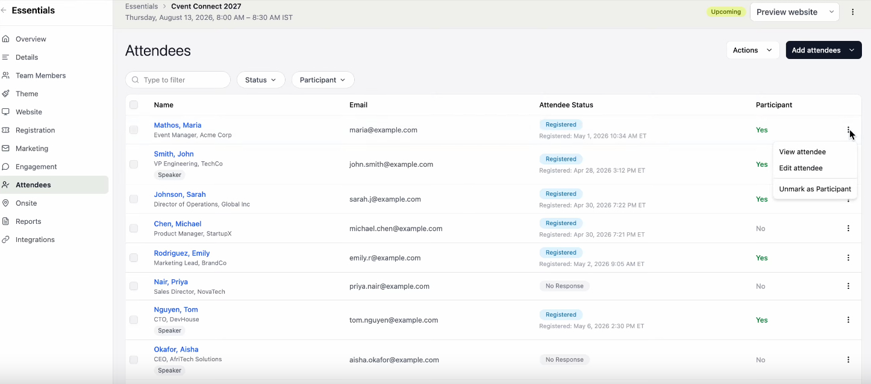871x384 pixels.
Task: Click the Details list icon in sidebar
Action: [x=5, y=57]
